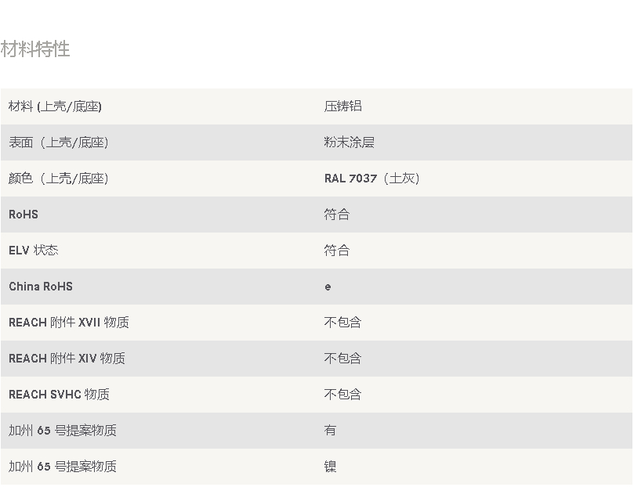Select the 材料 (上壳/底座) row label
Viewport: 634px width, 487px height.
(55, 106)
